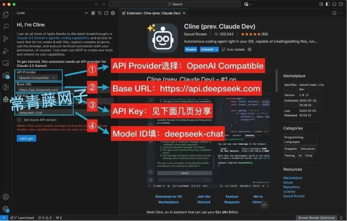
Task: Open the Copilot icon in title bar
Action: 246,4
